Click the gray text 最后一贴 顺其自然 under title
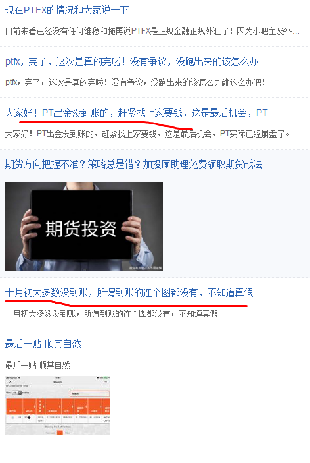This screenshot has width=310, height=463. pos(37,365)
